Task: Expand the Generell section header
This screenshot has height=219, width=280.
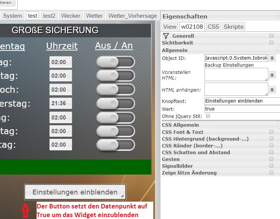Action: click(x=183, y=36)
